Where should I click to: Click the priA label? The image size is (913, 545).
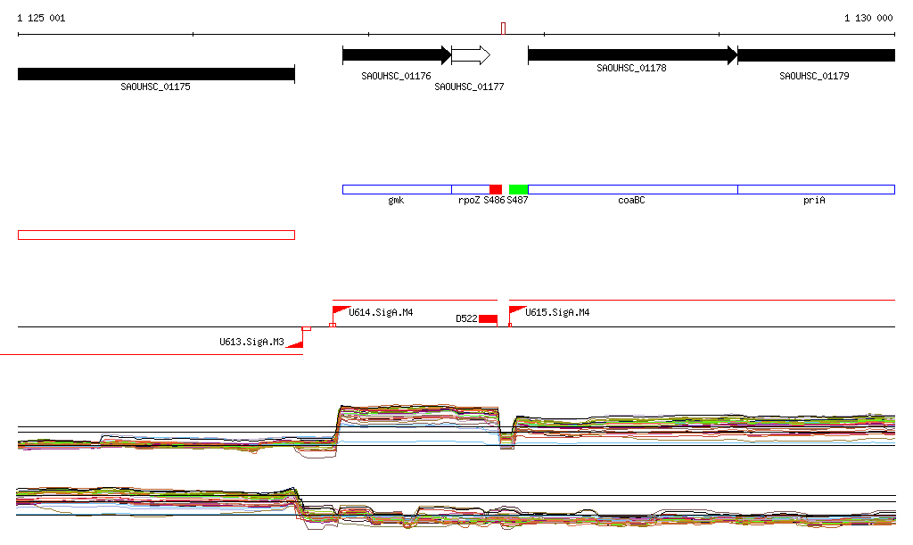814,201
